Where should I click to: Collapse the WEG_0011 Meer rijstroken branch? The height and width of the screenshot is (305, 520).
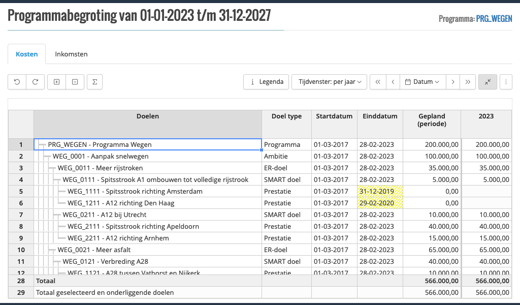[53, 168]
